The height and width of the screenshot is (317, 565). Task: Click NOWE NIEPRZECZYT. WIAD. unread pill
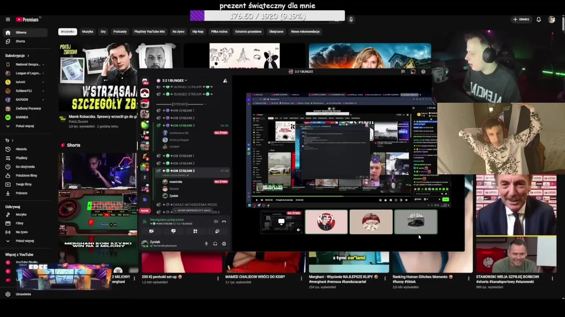coord(192,210)
